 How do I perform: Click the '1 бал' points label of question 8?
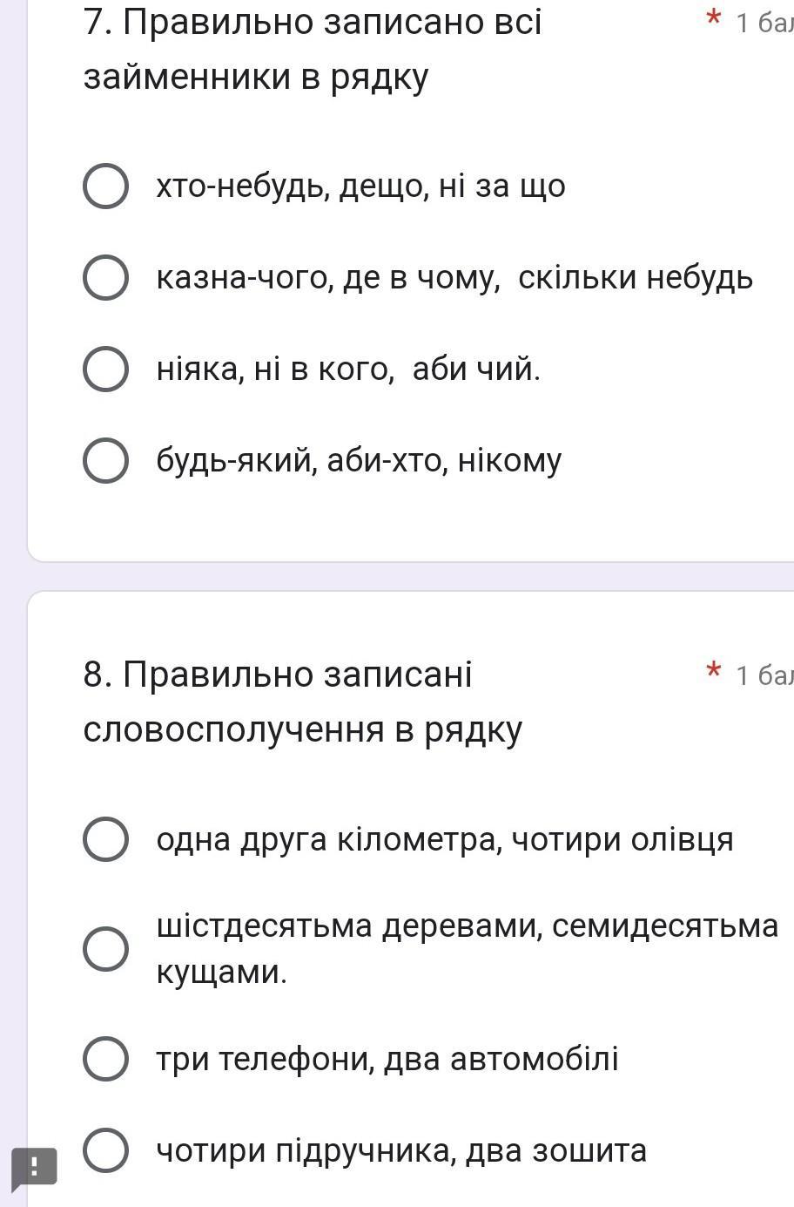click(x=764, y=675)
